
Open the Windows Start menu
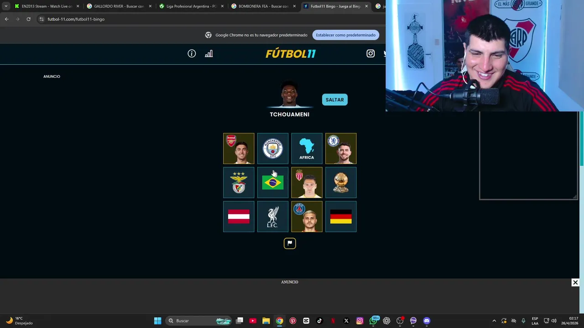[x=157, y=321]
